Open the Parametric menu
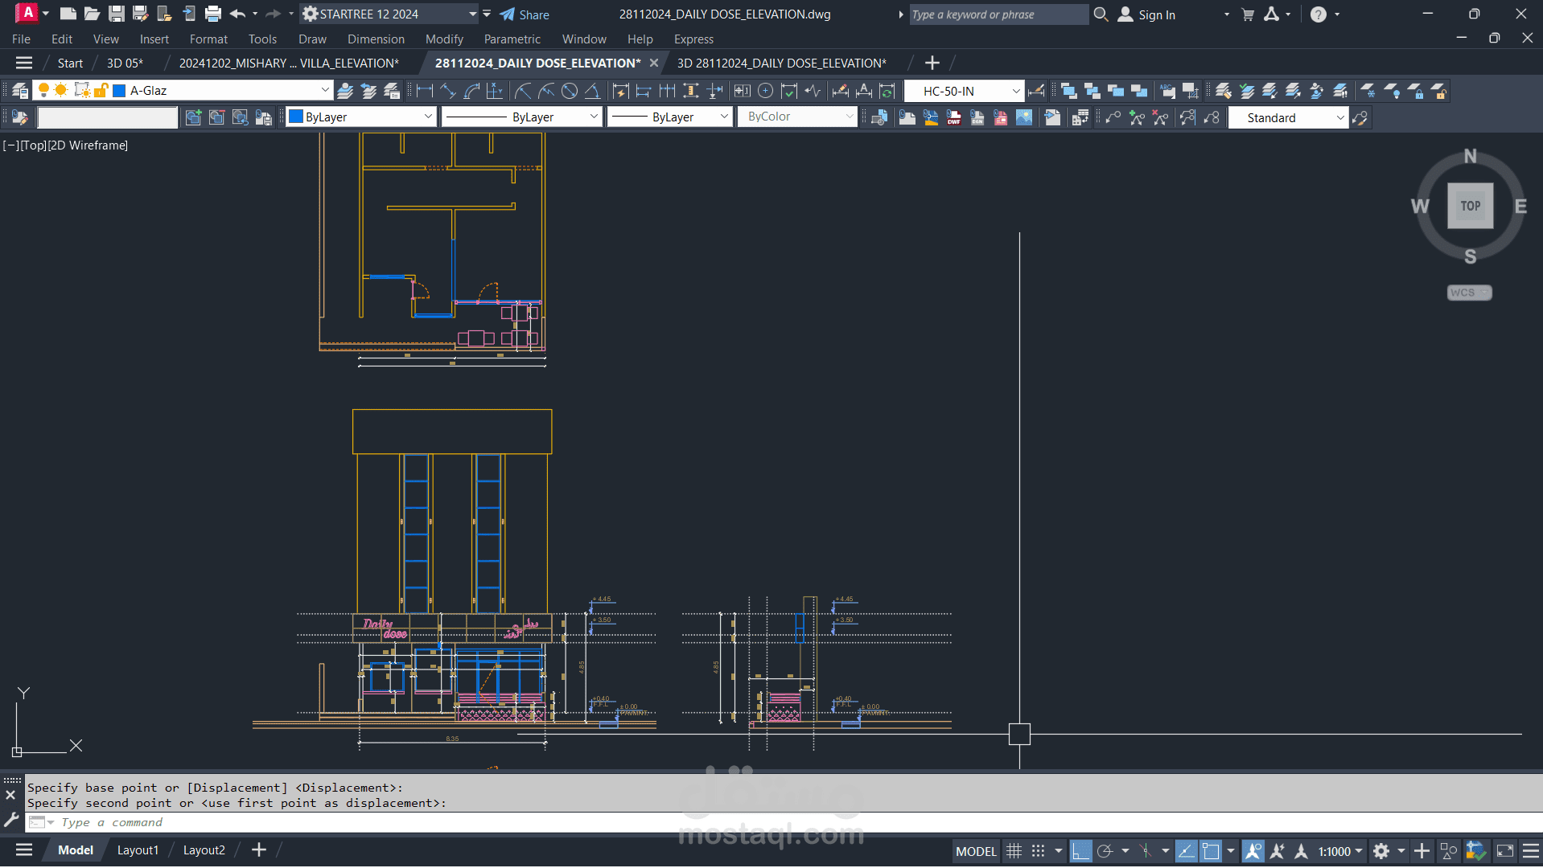 click(x=512, y=39)
